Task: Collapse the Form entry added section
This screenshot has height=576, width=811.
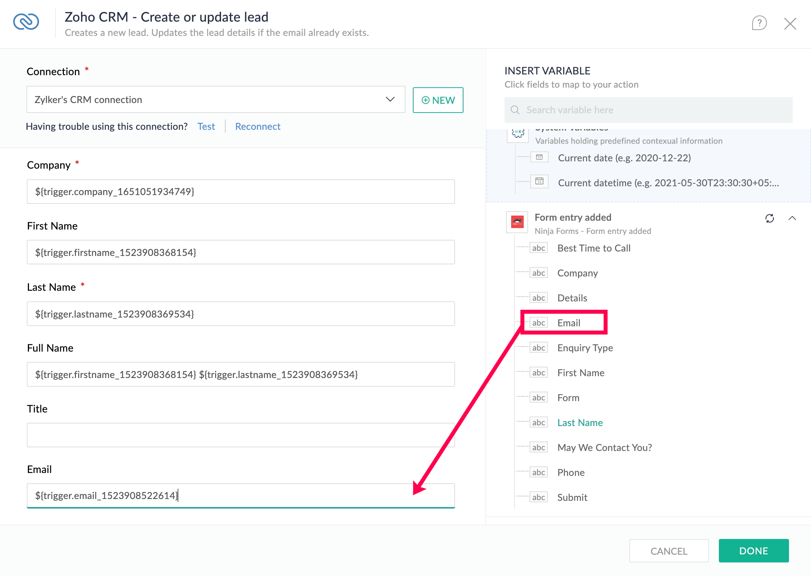Action: (x=792, y=218)
